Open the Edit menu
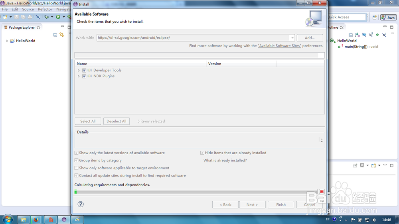 pos(15,9)
